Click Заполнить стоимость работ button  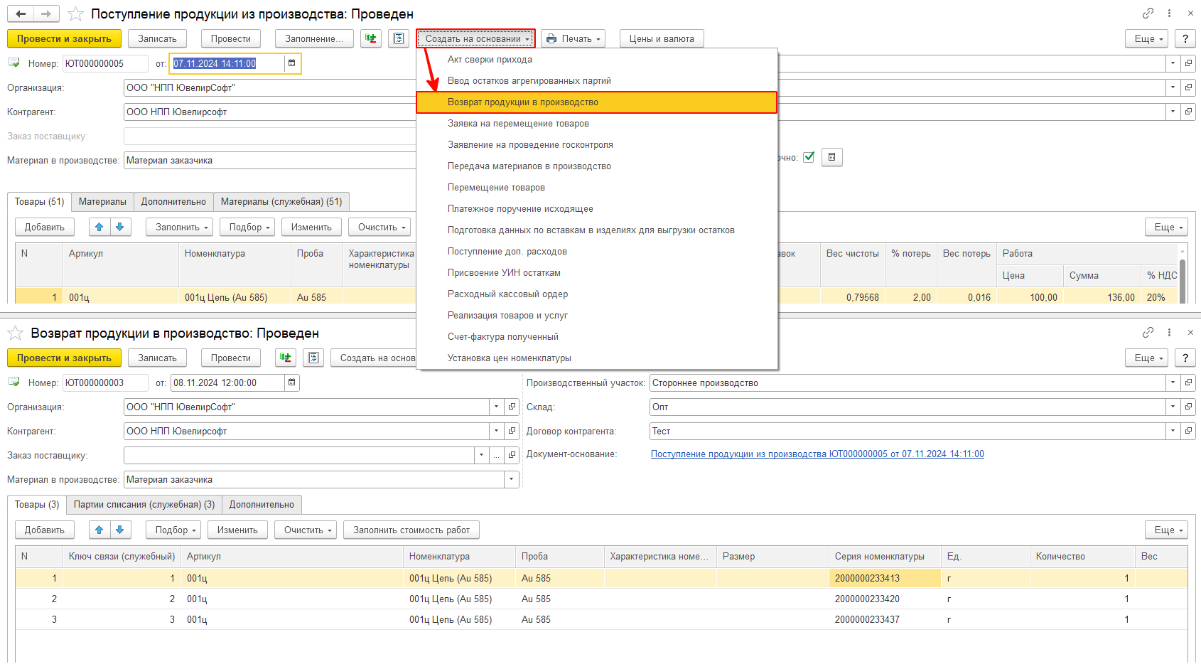411,530
